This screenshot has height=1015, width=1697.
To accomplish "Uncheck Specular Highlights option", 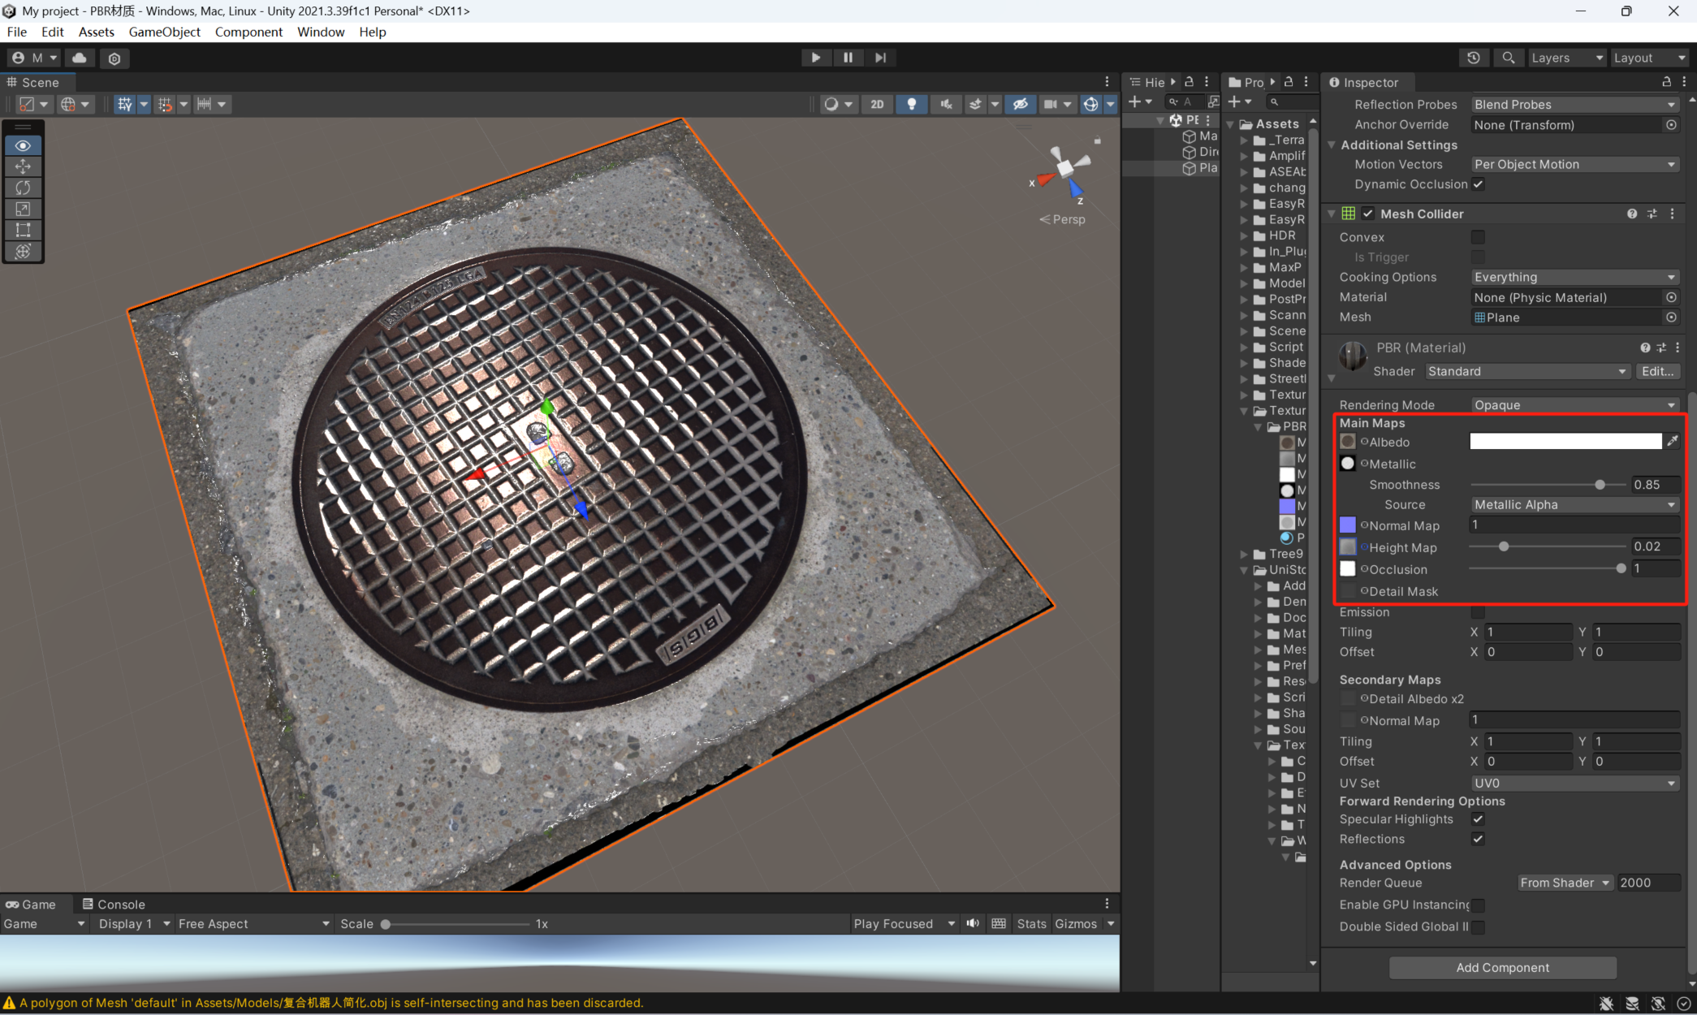I will tap(1478, 819).
